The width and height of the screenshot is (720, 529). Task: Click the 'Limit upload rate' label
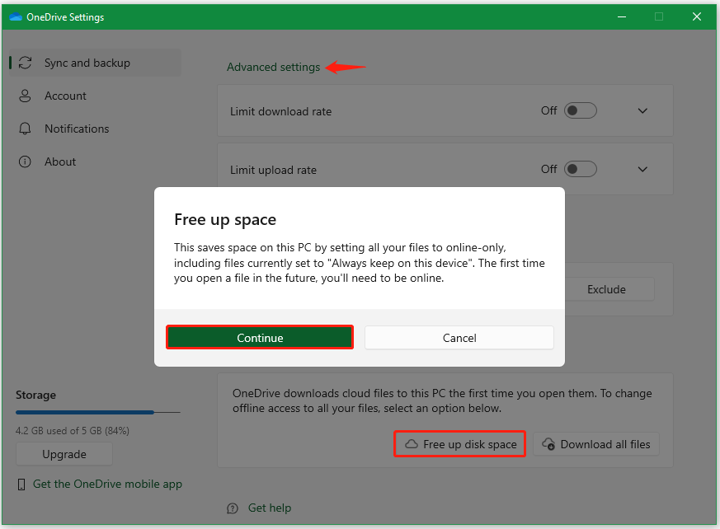point(273,170)
